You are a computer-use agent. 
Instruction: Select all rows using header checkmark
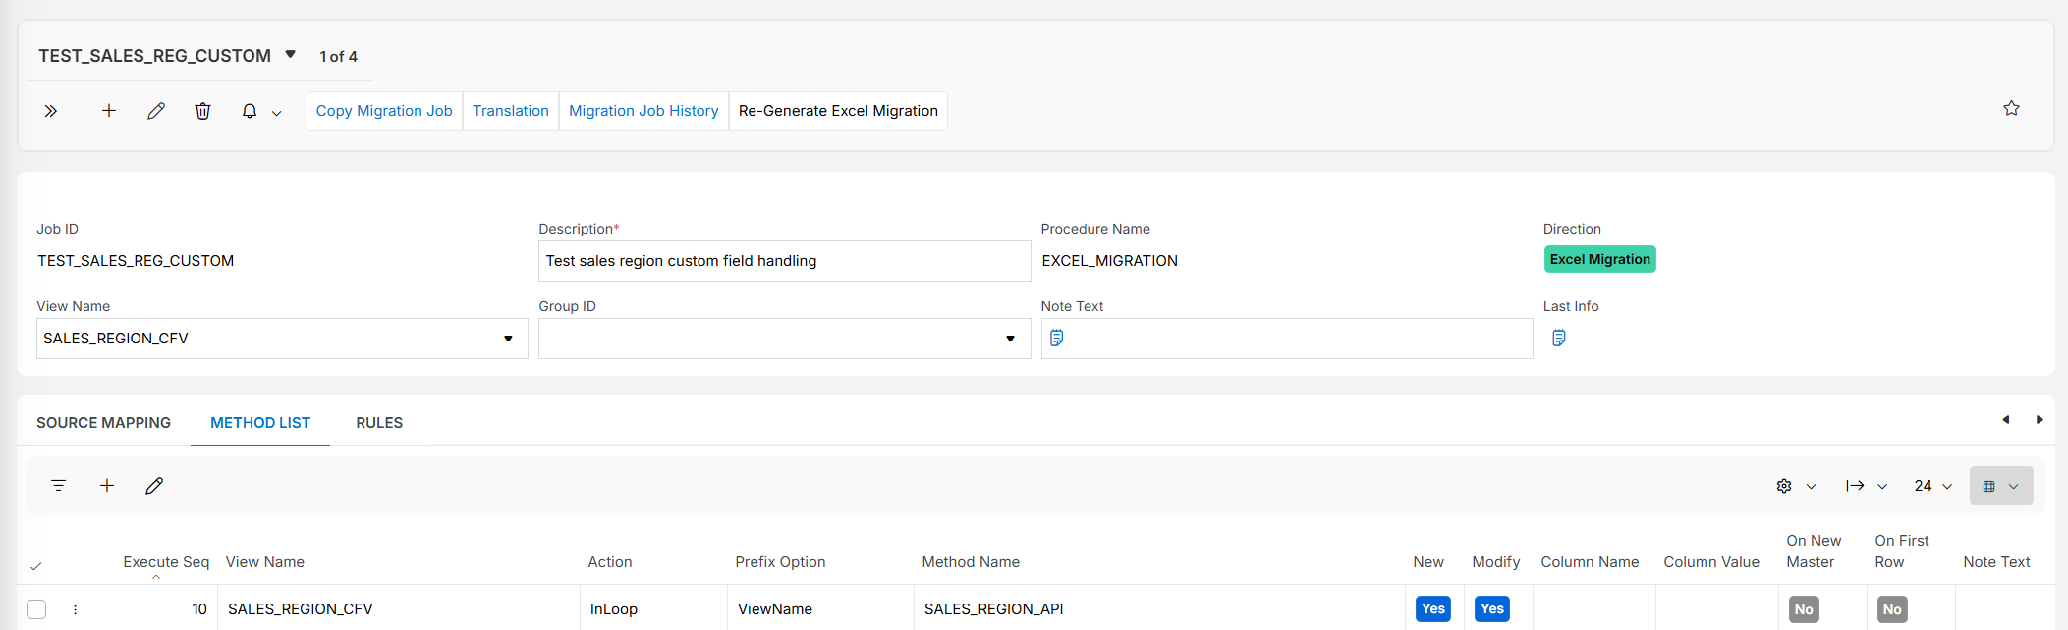click(x=36, y=566)
